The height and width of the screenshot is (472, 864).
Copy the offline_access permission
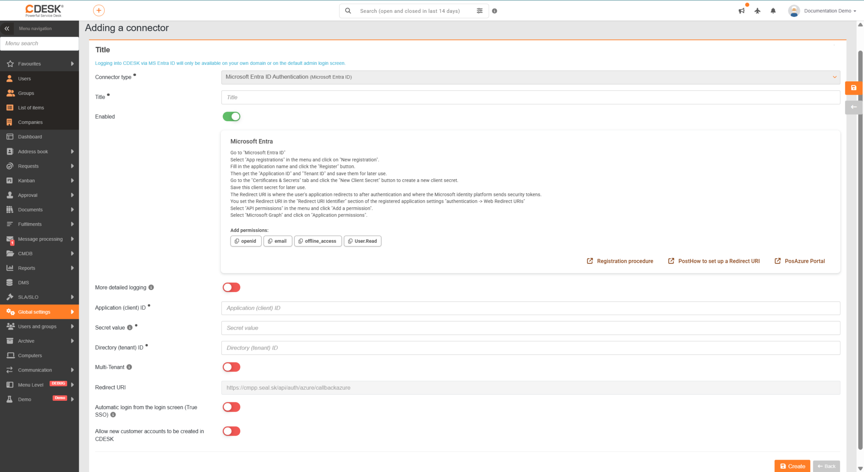pyautogui.click(x=318, y=241)
